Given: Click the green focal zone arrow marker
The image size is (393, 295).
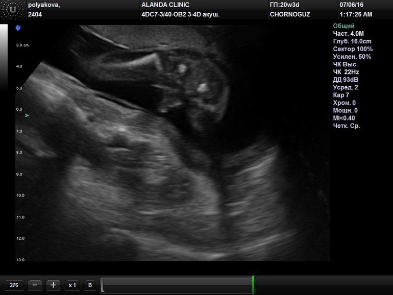Looking at the screenshot, I should (27, 116).
